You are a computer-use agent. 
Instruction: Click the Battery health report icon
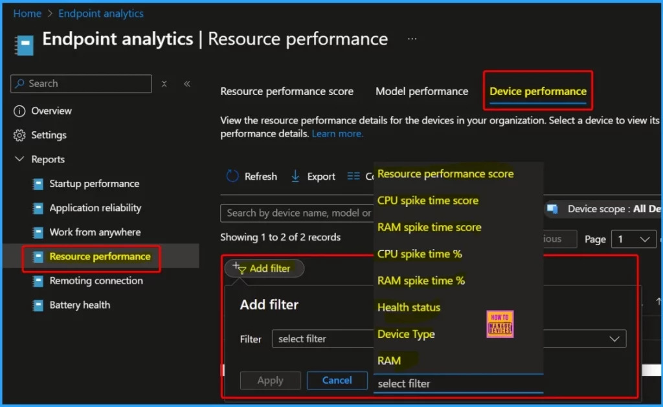[38, 305]
